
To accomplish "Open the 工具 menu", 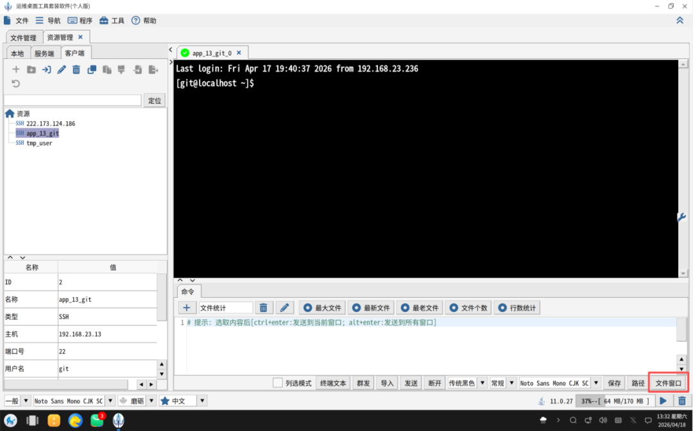I will (x=112, y=20).
